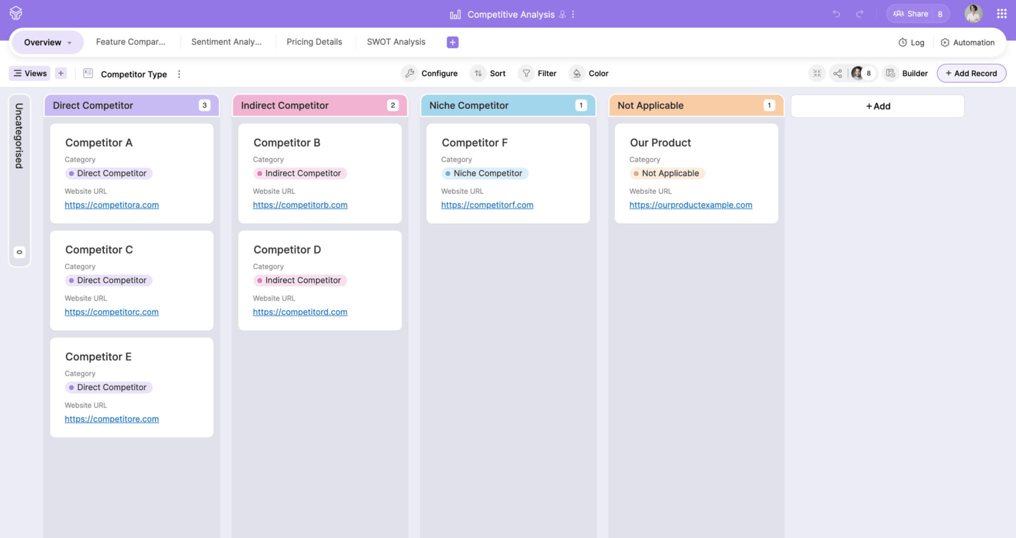1016x538 pixels.
Task: Click the collapse cards icon in toolbar
Action: tap(817, 73)
